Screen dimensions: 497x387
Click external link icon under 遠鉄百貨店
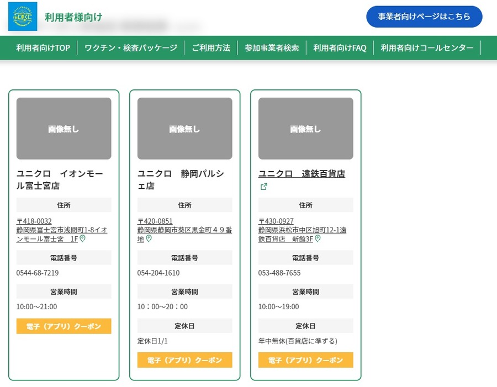(264, 187)
